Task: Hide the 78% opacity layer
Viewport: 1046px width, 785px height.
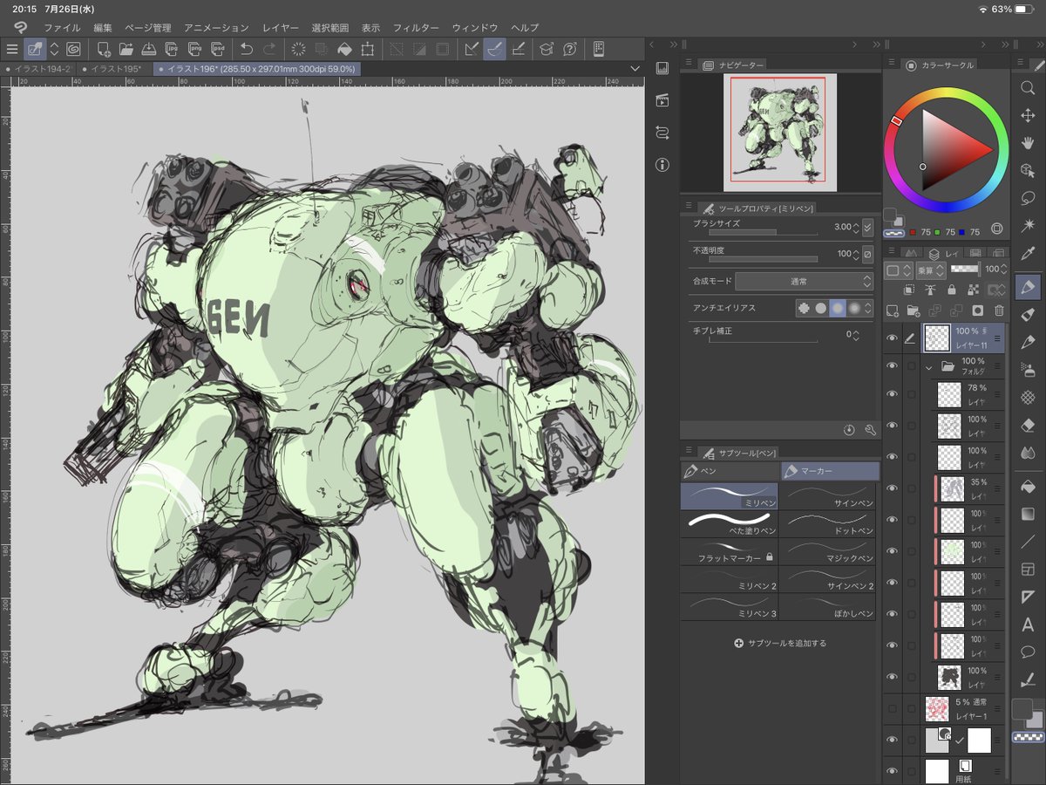Action: [x=891, y=394]
